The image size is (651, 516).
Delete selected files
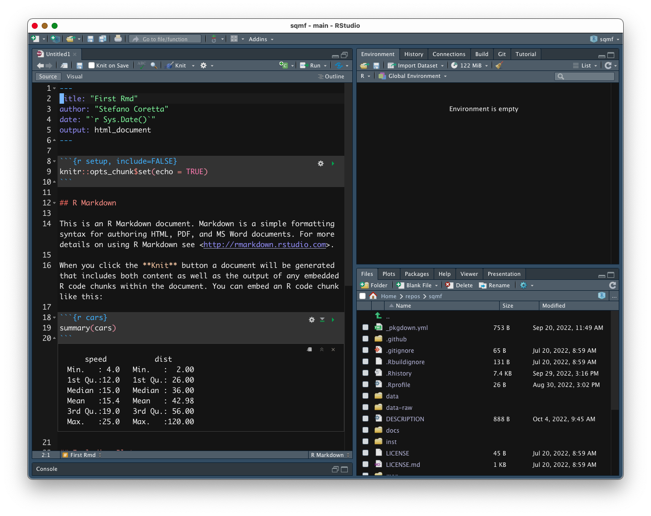click(459, 285)
